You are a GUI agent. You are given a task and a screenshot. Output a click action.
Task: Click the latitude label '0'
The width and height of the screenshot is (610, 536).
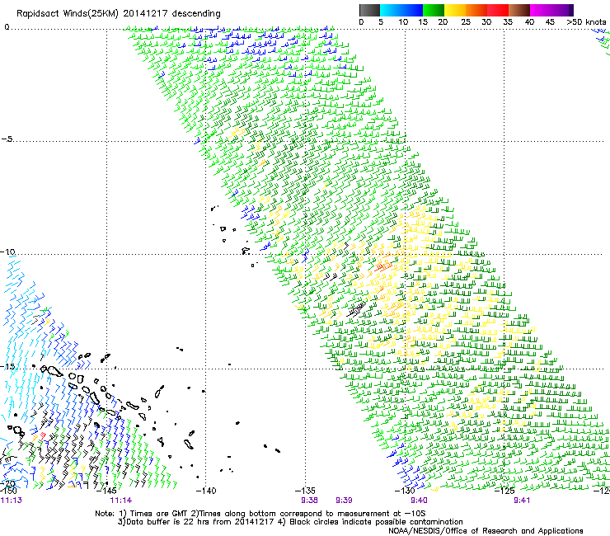tap(7, 27)
